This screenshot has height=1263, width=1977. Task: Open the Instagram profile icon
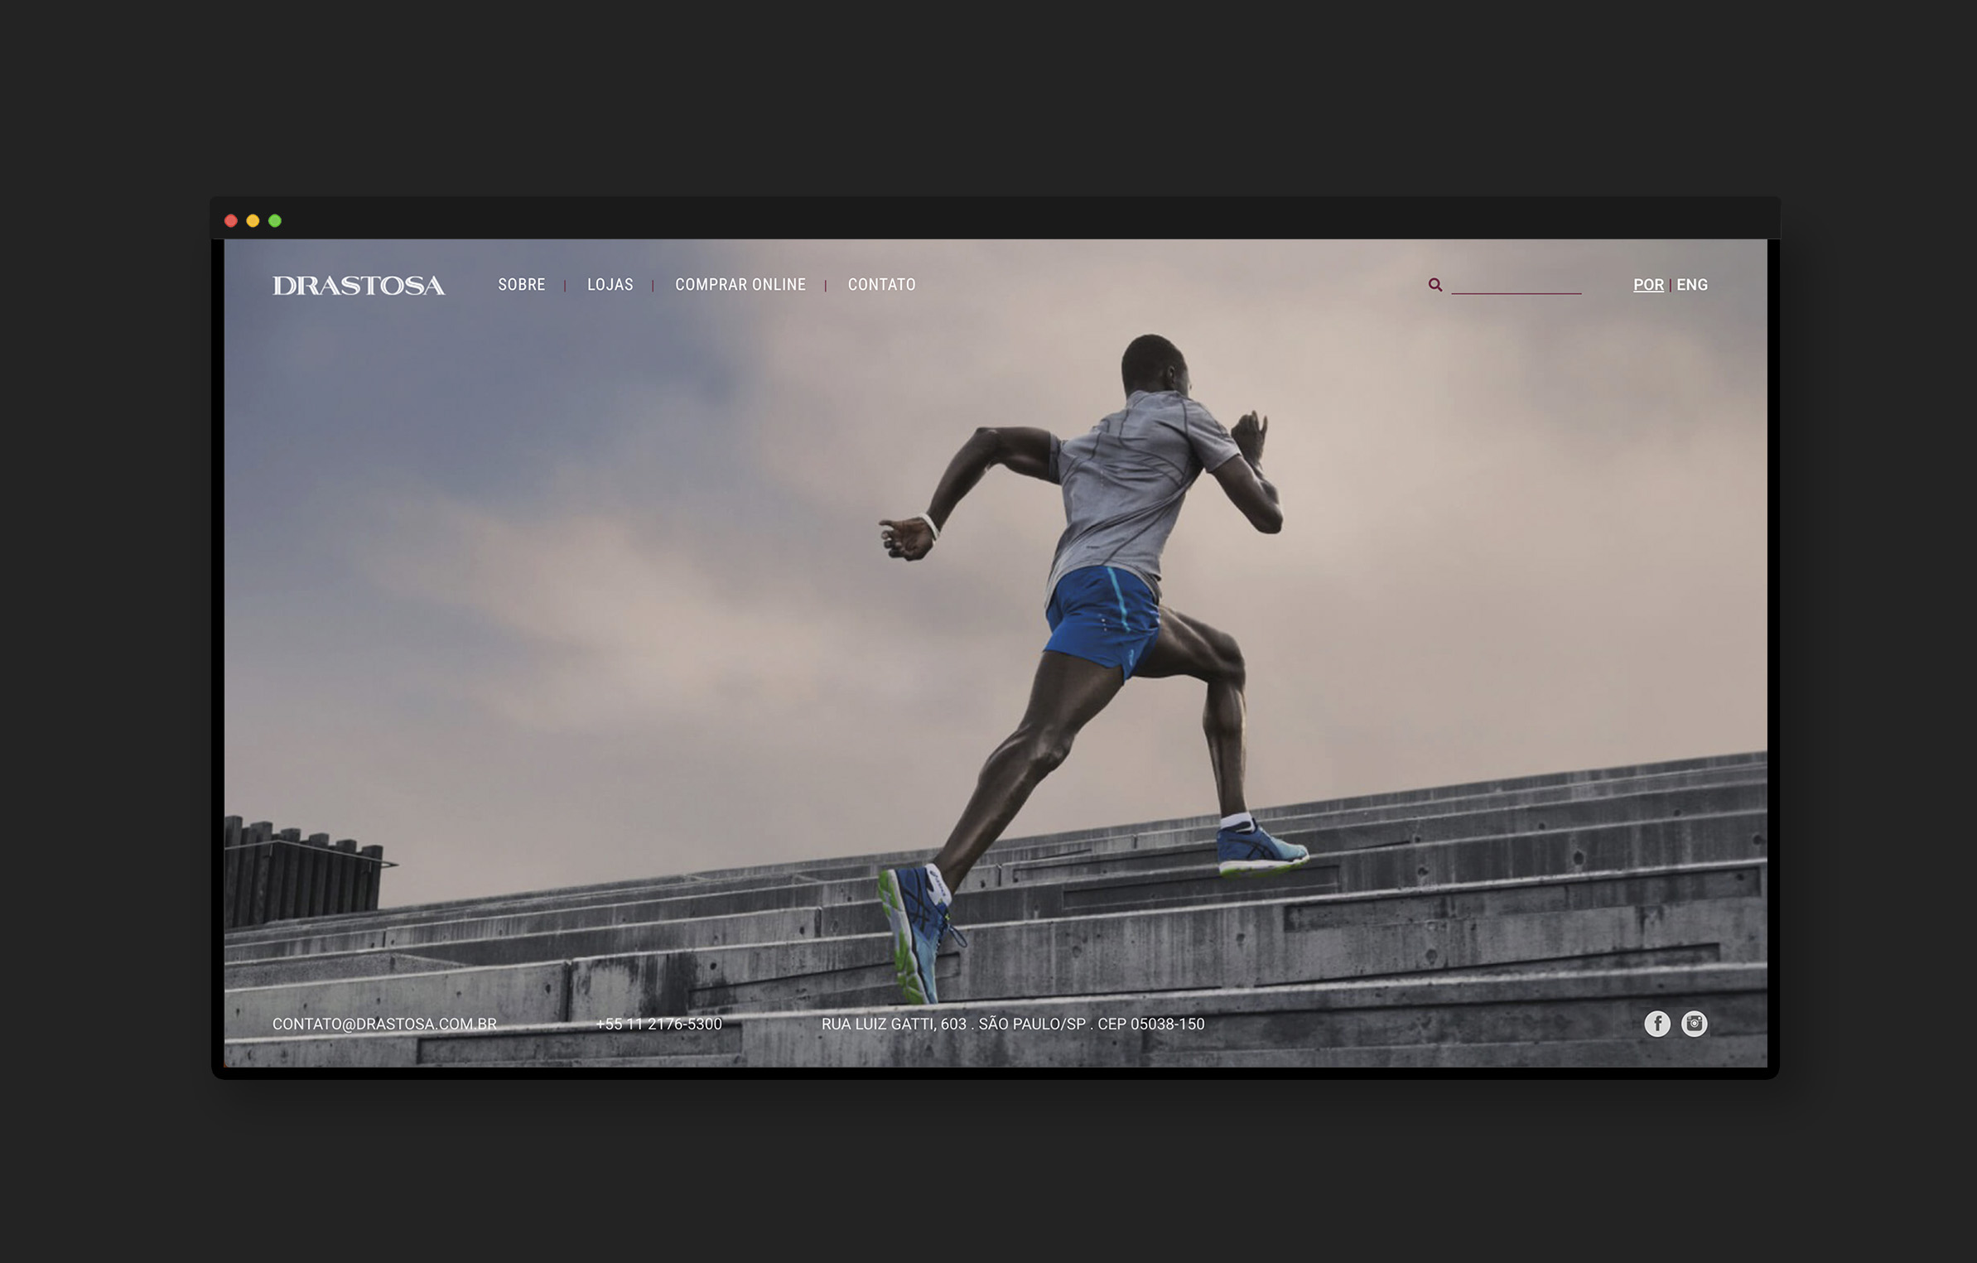coord(1694,1024)
